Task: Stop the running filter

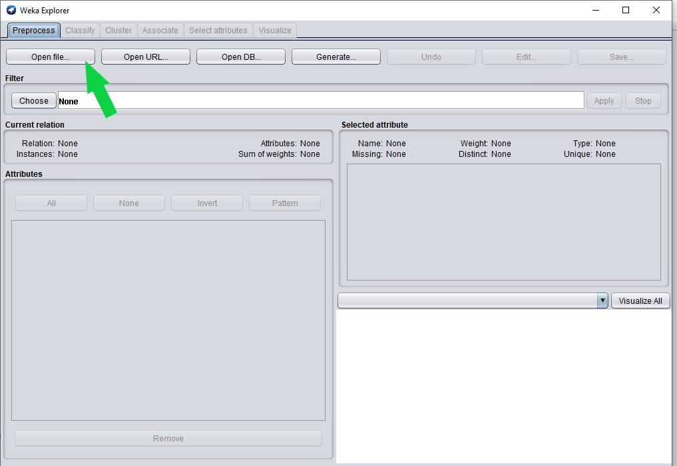Action: pyautogui.click(x=642, y=100)
